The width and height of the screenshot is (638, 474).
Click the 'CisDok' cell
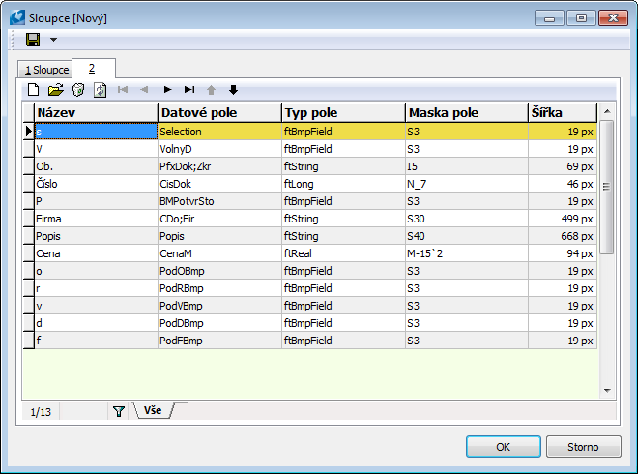pyautogui.click(x=219, y=184)
